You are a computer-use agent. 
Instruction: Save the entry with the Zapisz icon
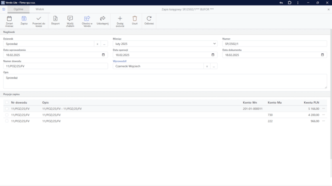tap(24, 19)
